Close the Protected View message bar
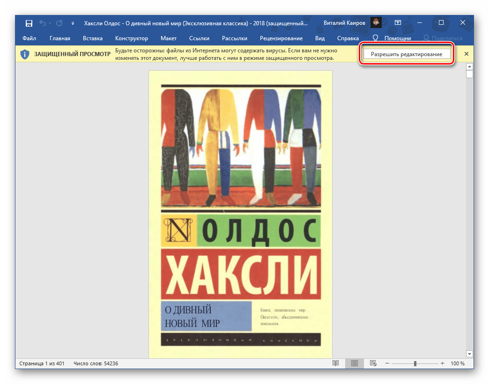Screen dimensions: 489x384 [467, 54]
